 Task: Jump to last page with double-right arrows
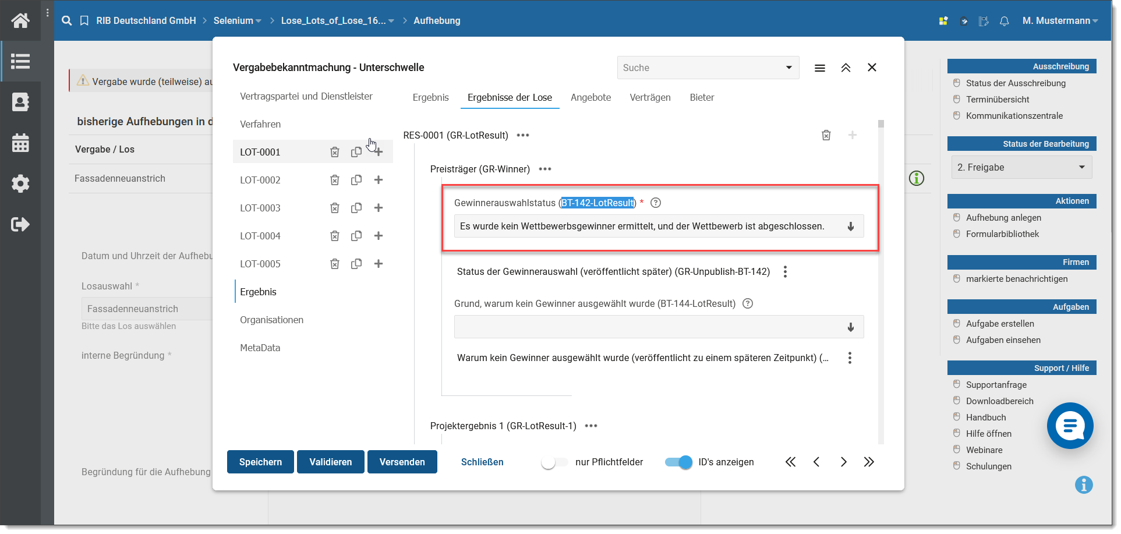click(869, 462)
